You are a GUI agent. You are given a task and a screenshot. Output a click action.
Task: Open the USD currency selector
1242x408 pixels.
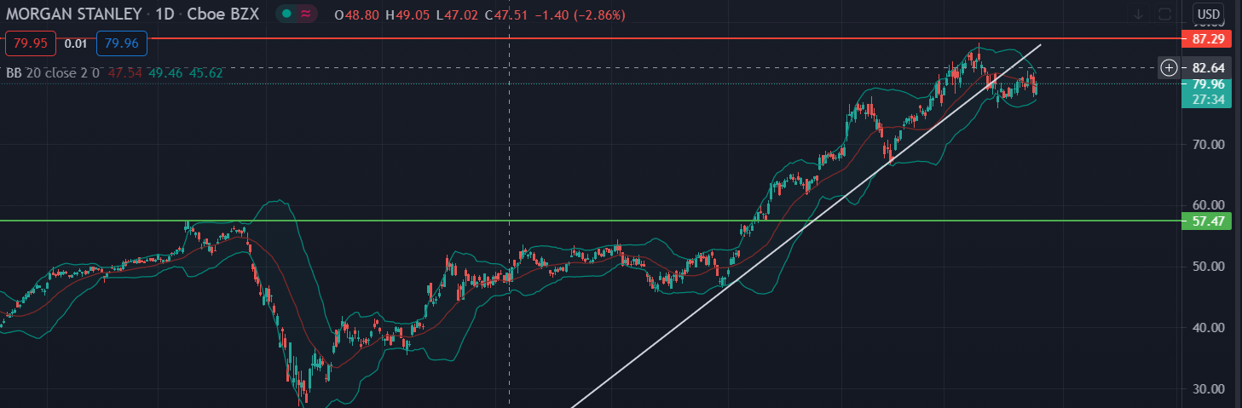1208,14
